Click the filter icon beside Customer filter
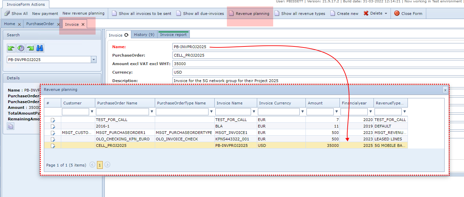 (x=92, y=112)
